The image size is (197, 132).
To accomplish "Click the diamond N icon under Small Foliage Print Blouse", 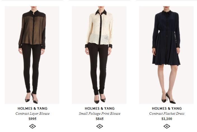I will pos(100,126).
